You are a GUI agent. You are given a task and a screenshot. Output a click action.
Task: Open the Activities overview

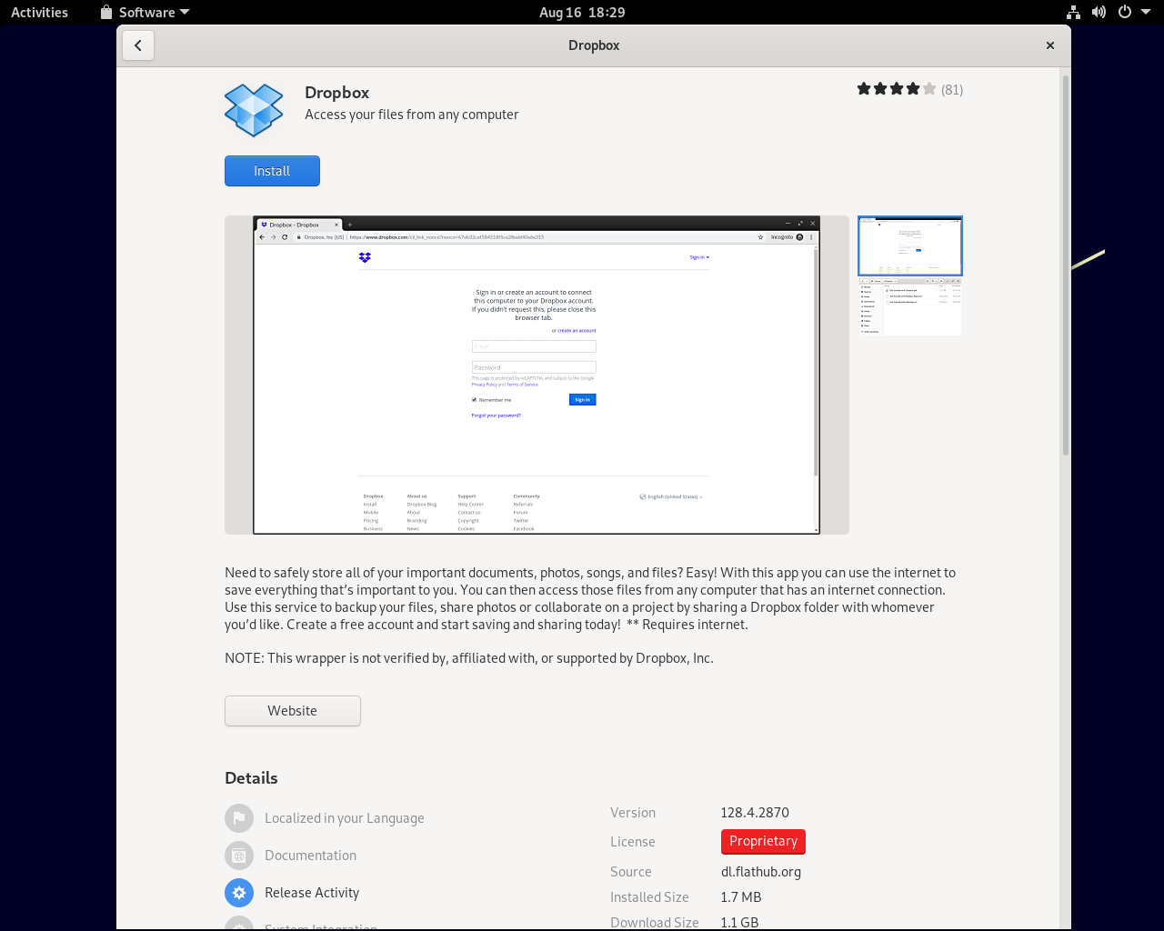pos(39,13)
